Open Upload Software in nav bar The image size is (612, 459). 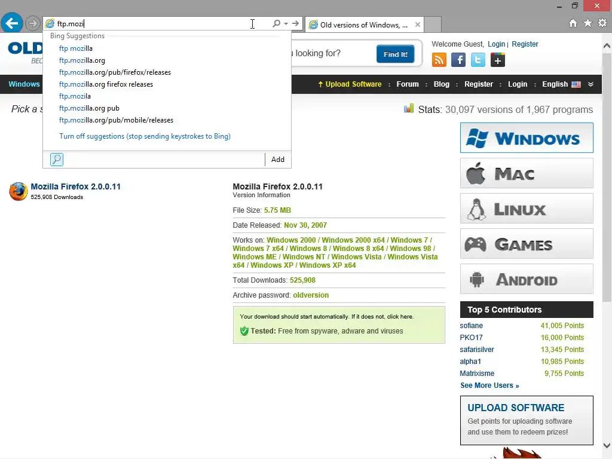pyautogui.click(x=349, y=84)
